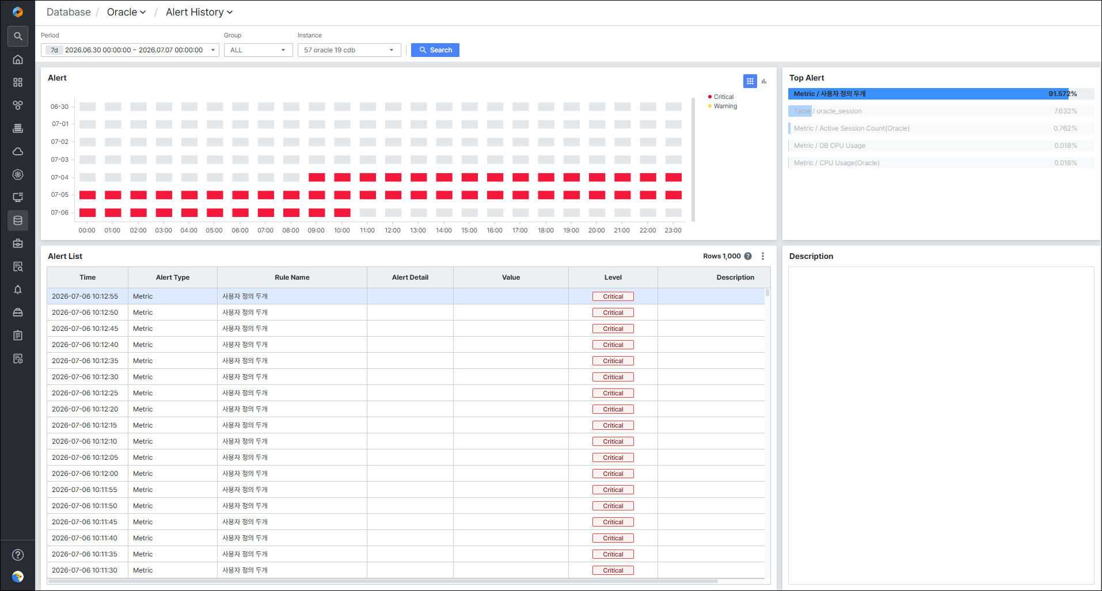
Task: Click heatmap cell for 07-06 at 10:00
Action: pos(342,212)
